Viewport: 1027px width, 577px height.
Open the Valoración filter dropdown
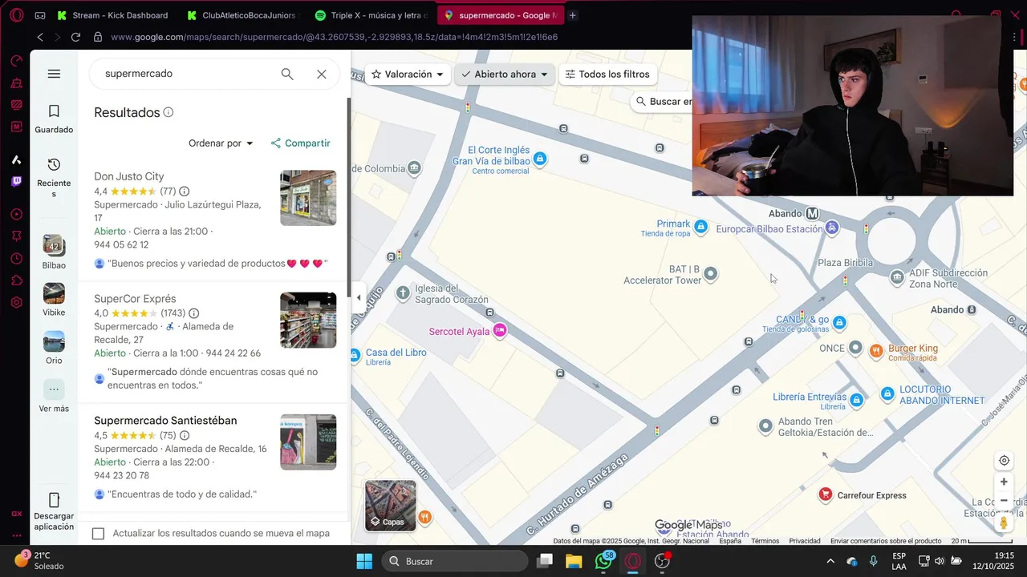[x=407, y=75]
